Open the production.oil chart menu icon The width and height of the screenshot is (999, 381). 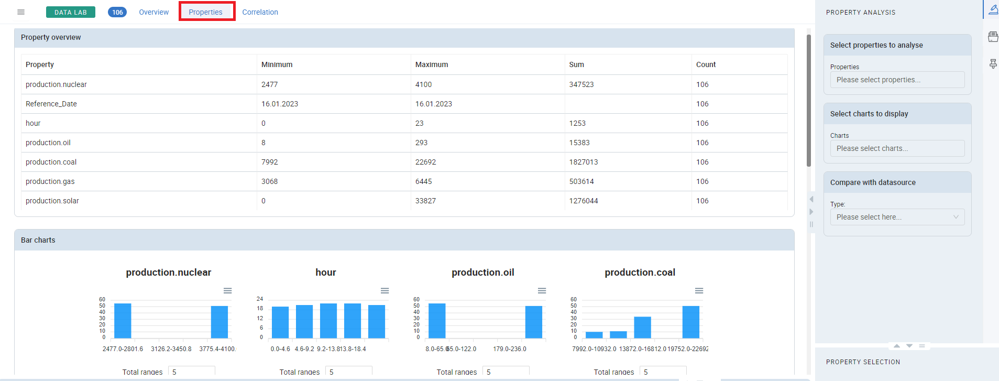(542, 291)
